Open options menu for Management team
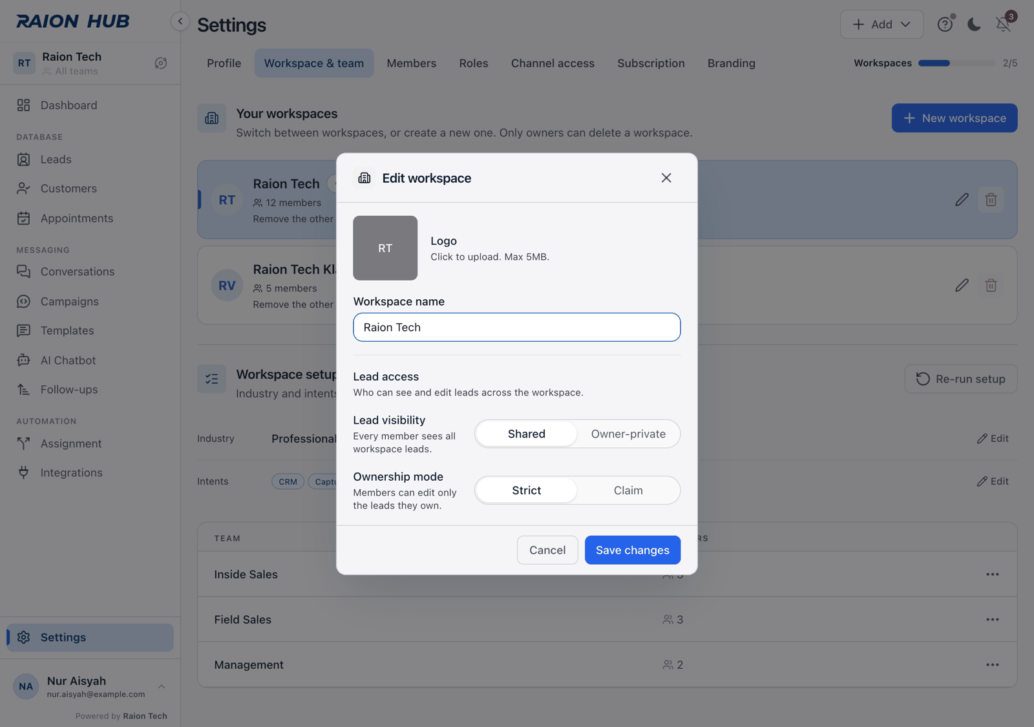 [x=993, y=665]
